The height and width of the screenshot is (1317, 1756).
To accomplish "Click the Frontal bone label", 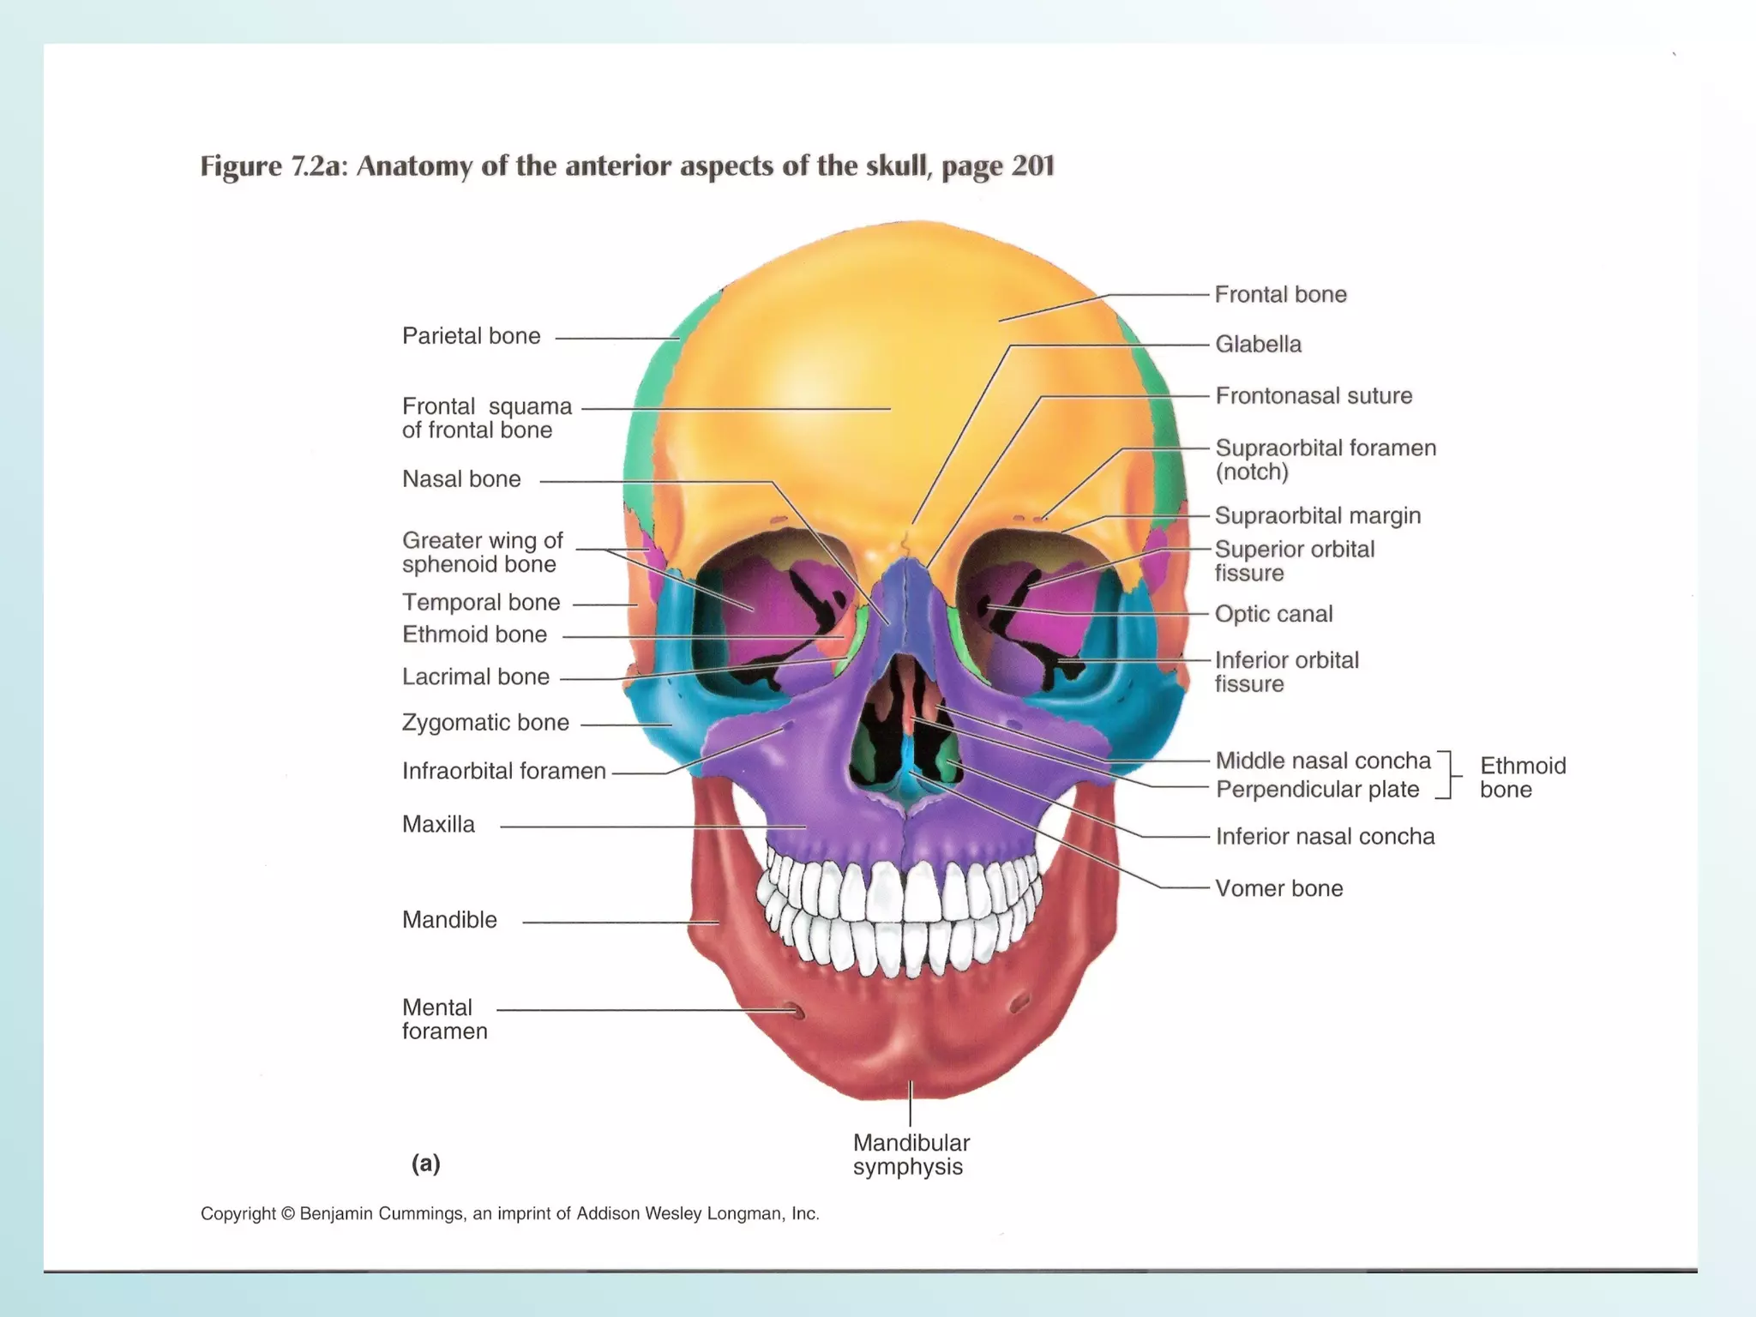I will (1280, 294).
